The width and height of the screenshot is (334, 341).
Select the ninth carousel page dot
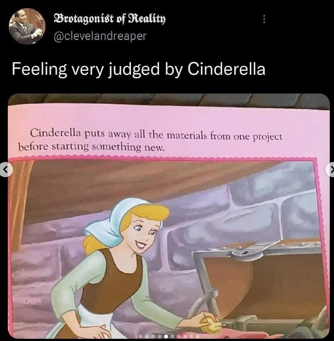pos(191,337)
